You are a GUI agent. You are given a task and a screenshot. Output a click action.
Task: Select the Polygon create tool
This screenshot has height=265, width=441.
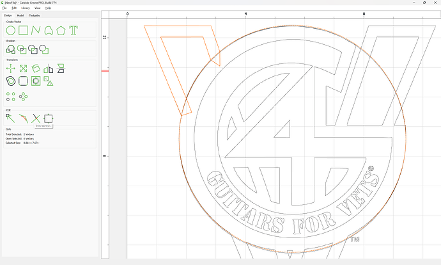click(61, 31)
